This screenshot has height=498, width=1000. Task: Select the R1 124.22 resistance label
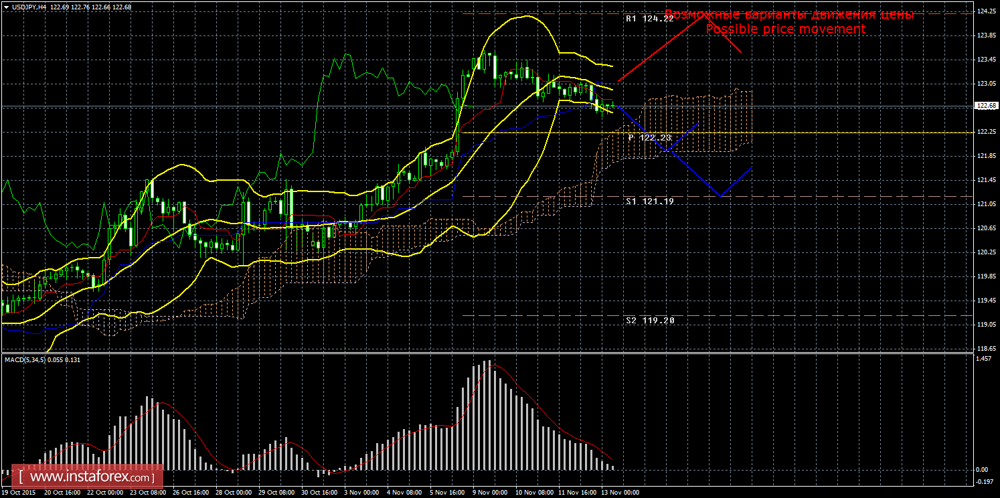pyautogui.click(x=649, y=19)
